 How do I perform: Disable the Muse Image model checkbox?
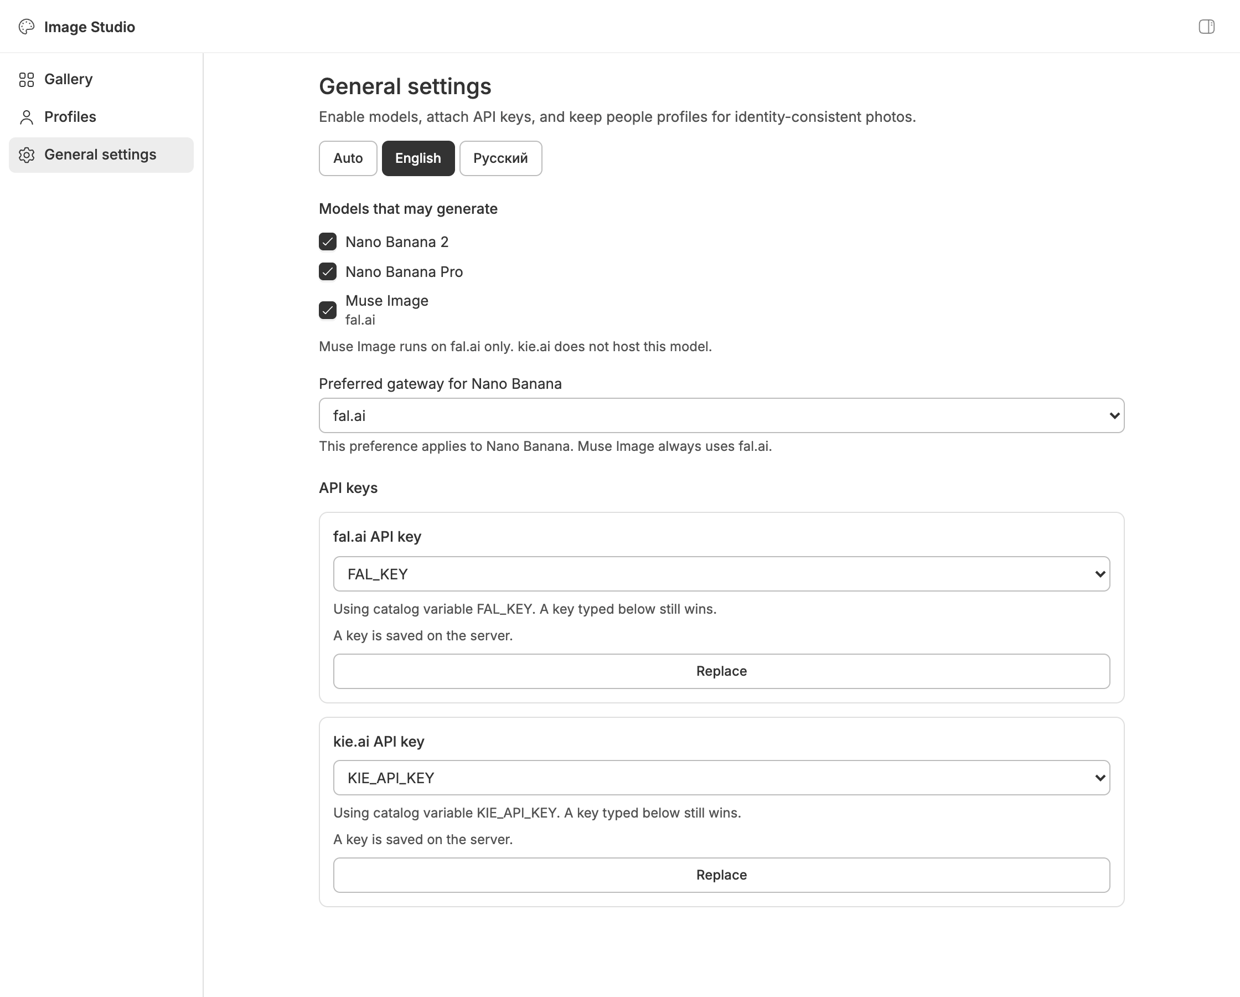coord(328,310)
